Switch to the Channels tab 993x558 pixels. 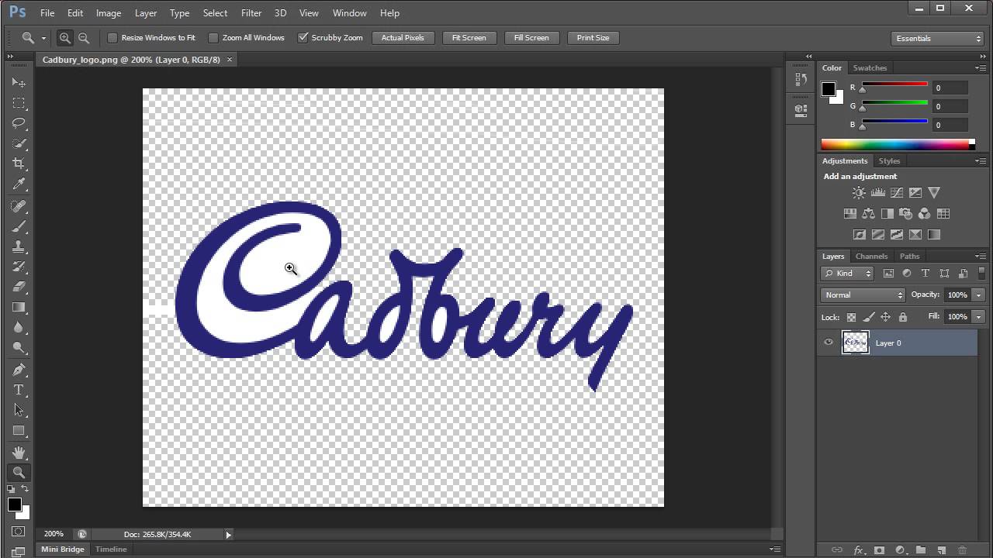click(871, 257)
